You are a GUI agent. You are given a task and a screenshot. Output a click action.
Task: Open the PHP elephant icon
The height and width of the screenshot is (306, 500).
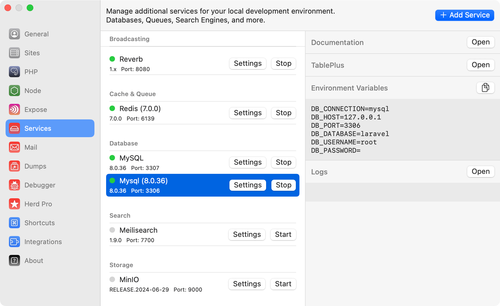(x=14, y=72)
